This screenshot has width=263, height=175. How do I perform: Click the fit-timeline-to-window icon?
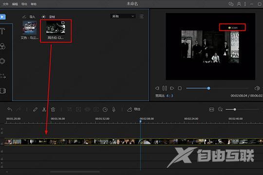(211, 109)
